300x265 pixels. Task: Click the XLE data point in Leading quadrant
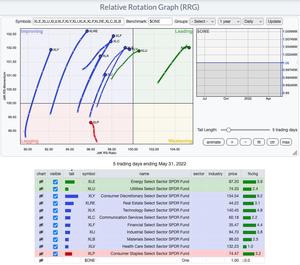click(x=189, y=48)
